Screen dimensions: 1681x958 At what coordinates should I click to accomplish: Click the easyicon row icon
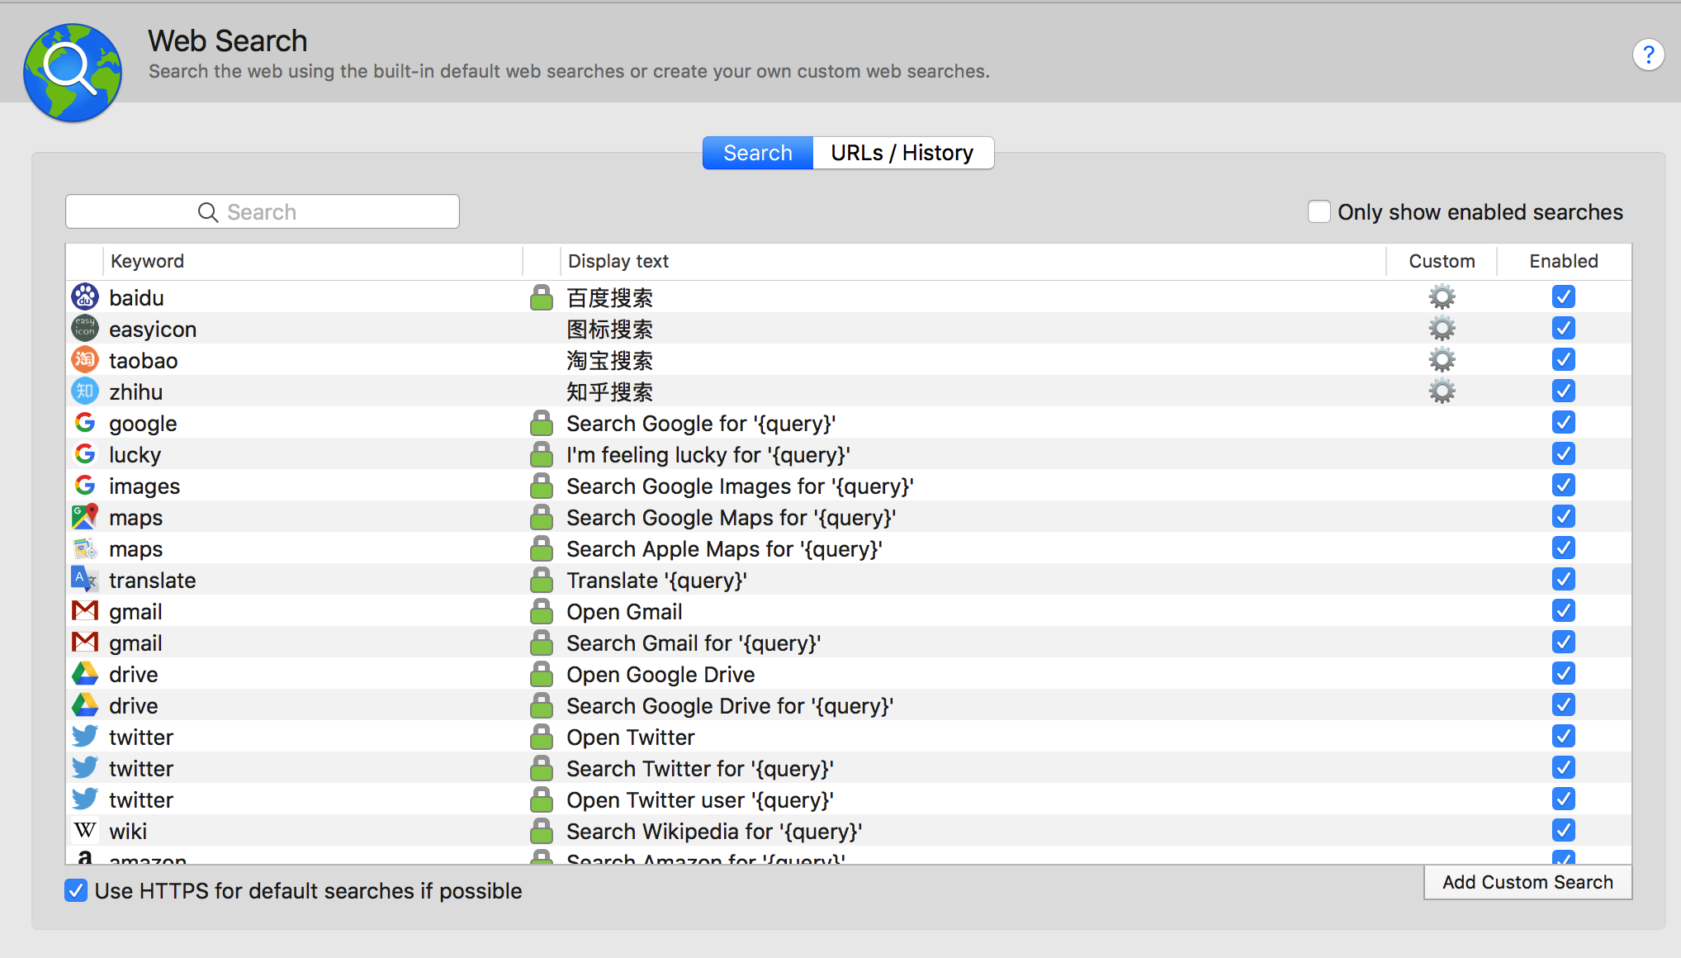[85, 329]
